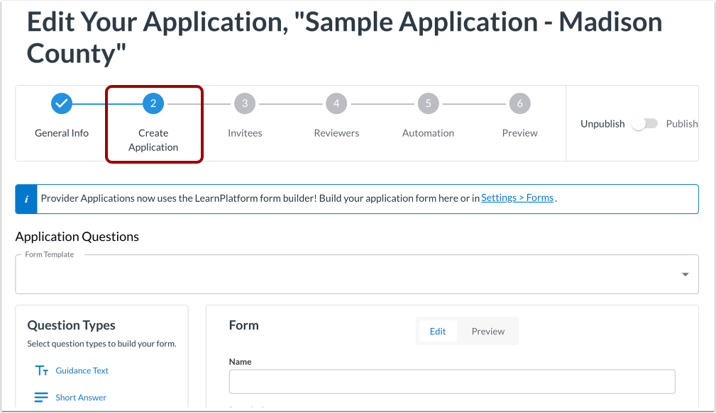Open the Automation step circle
The width and height of the screenshot is (716, 413).
tap(428, 103)
